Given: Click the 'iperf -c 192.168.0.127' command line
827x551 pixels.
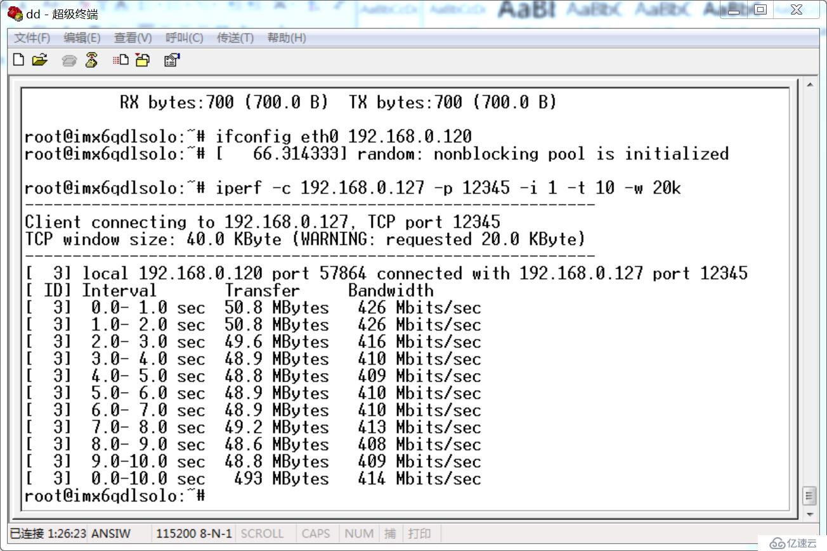Looking at the screenshot, I should pyautogui.click(x=353, y=187).
